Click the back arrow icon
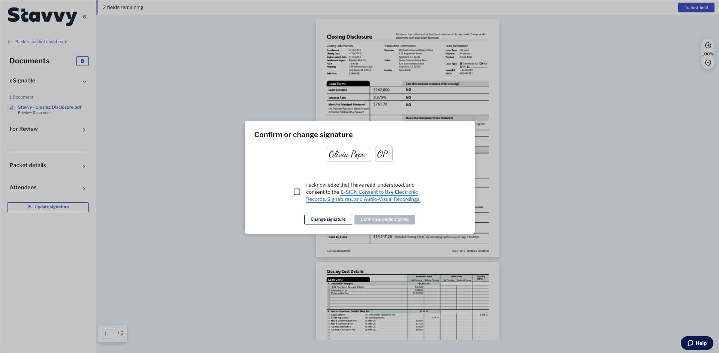The width and height of the screenshot is (719, 353). point(9,42)
